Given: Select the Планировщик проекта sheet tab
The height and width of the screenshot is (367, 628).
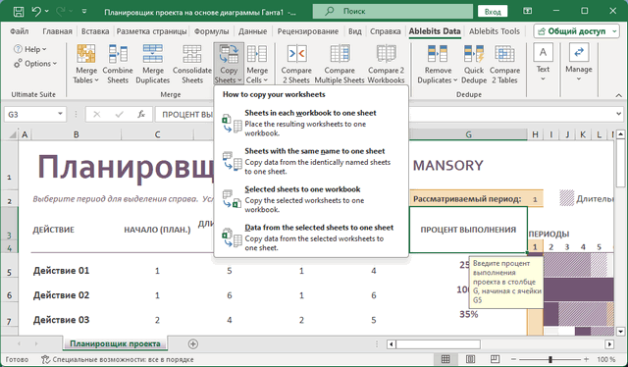Looking at the screenshot, I should click(115, 343).
